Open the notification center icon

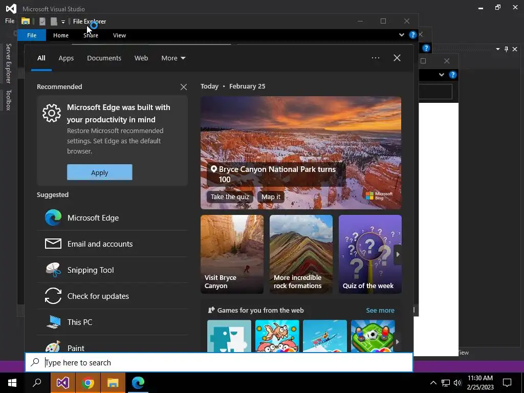507,383
